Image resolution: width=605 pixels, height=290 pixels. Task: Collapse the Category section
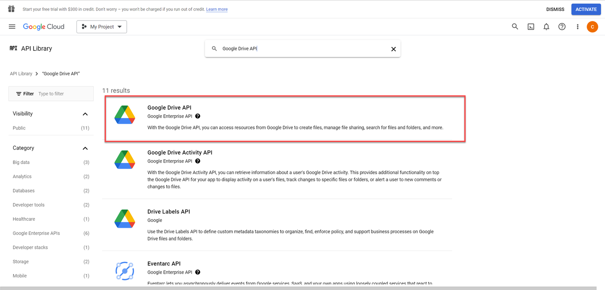[x=85, y=148]
